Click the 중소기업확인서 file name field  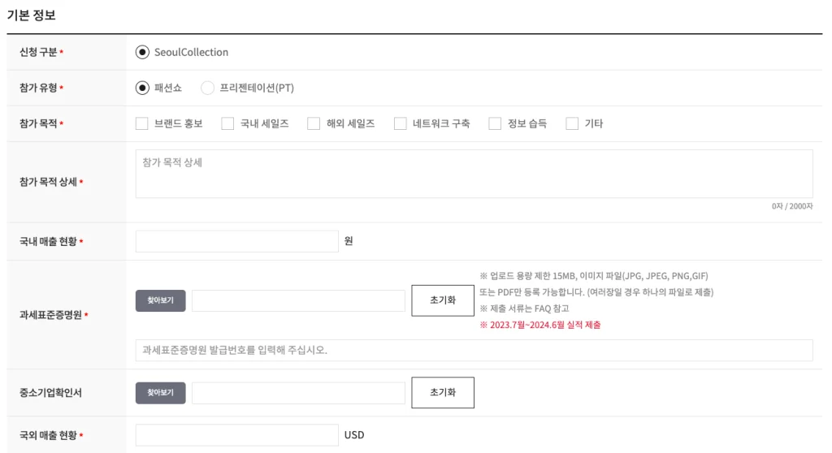coord(298,393)
